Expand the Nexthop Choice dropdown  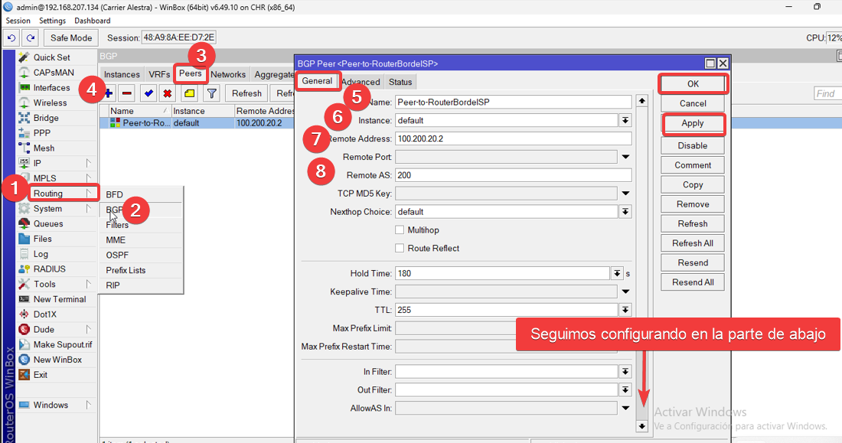625,212
